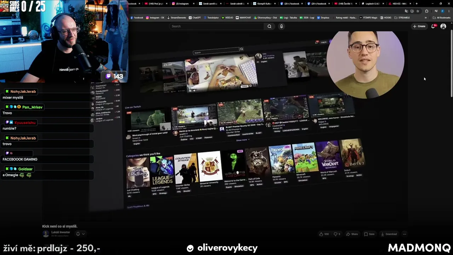The image size is (453, 255).
Task: Open Chrome extensions puzzle icon
Action: point(426,11)
